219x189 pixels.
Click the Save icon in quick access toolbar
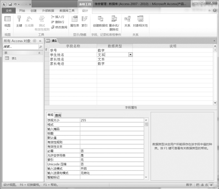pyautogui.click(x=10, y=4)
